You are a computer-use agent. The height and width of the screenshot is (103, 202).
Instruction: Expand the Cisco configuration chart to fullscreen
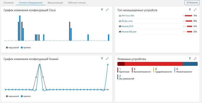point(107,10)
